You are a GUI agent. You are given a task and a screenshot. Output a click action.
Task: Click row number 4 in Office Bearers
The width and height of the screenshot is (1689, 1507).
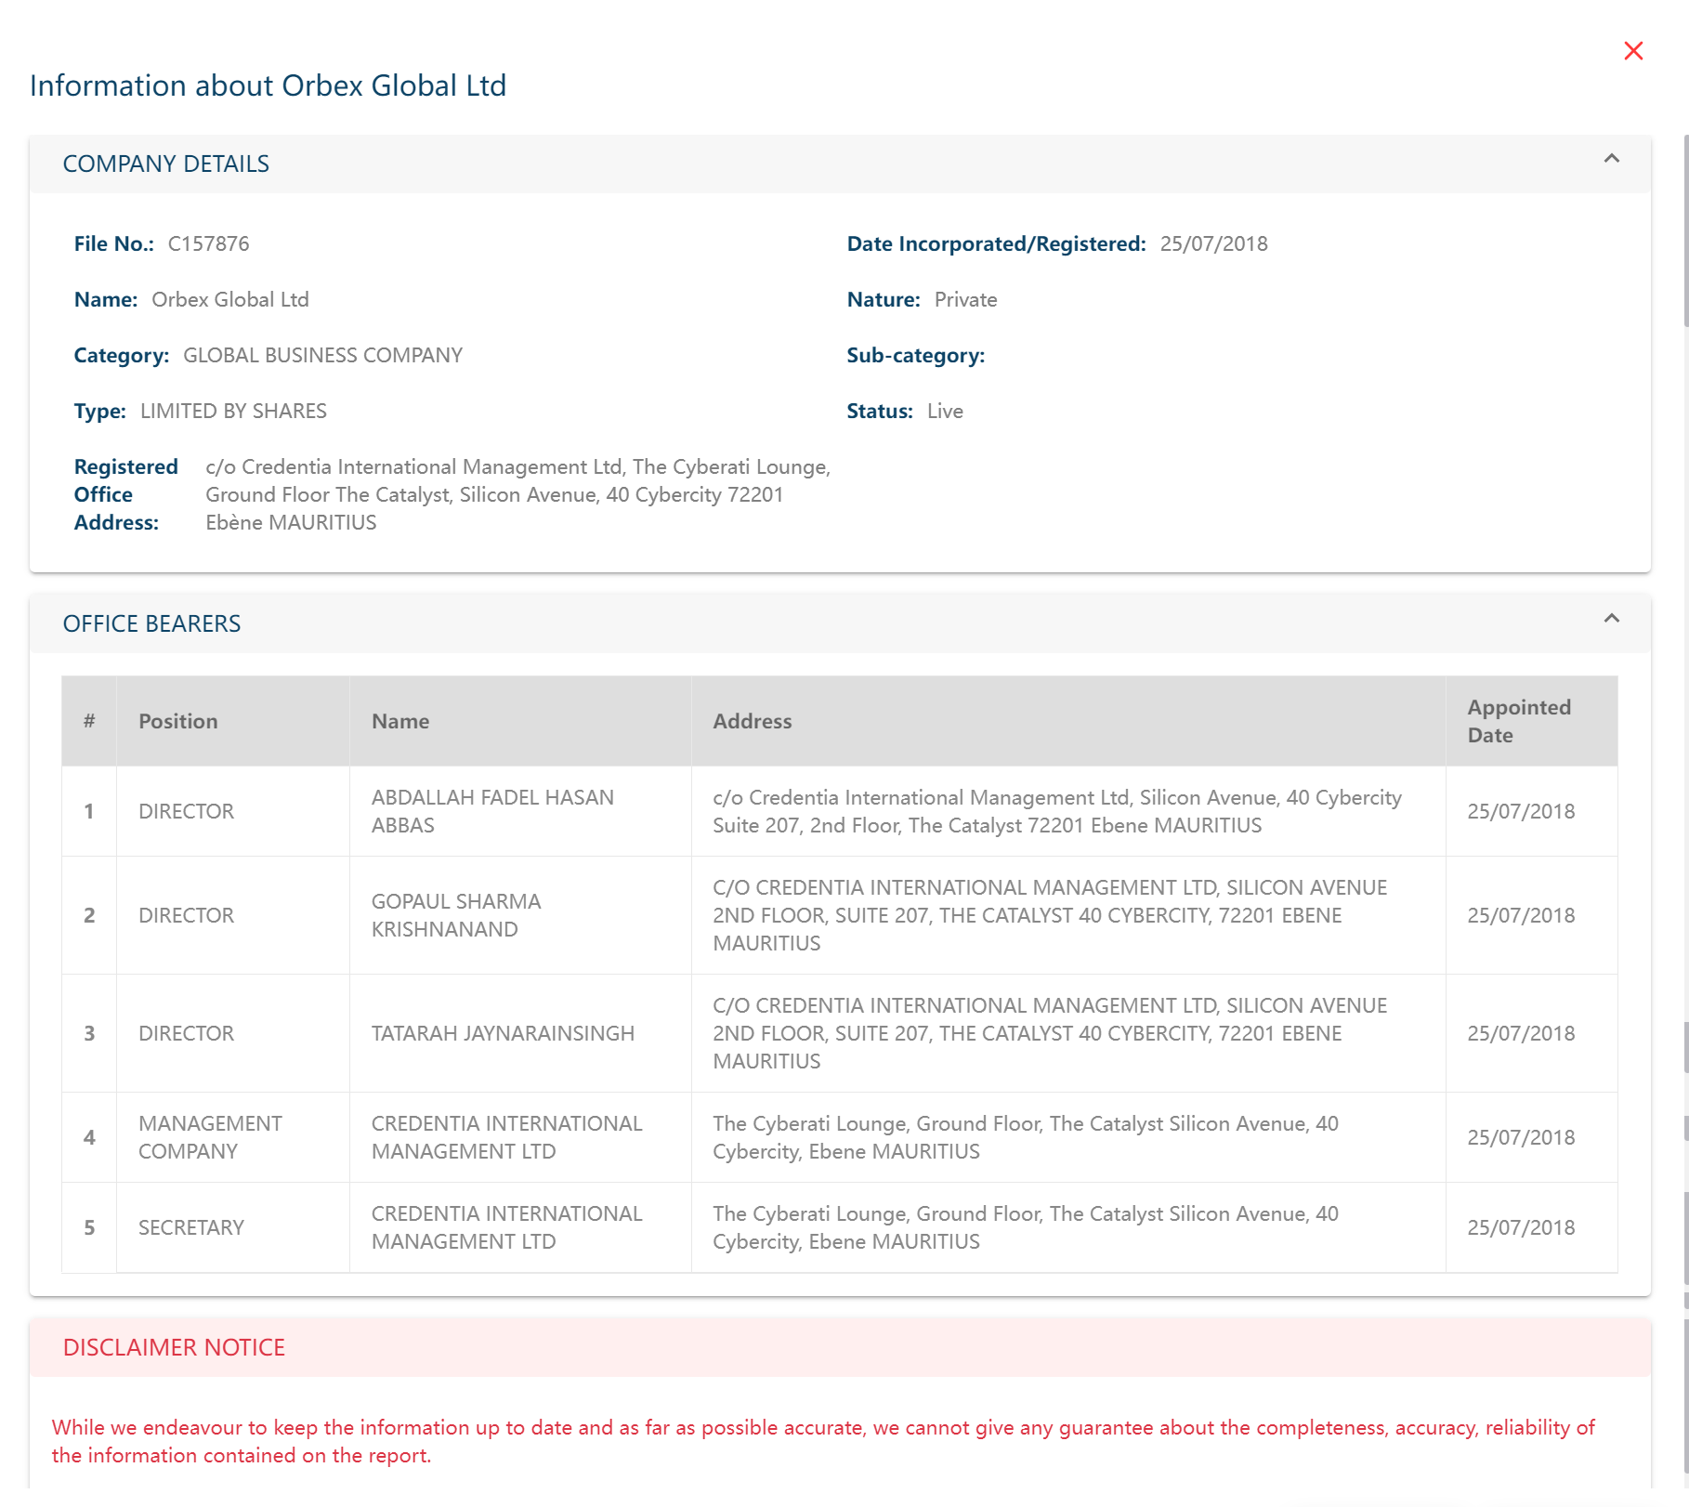click(89, 1138)
